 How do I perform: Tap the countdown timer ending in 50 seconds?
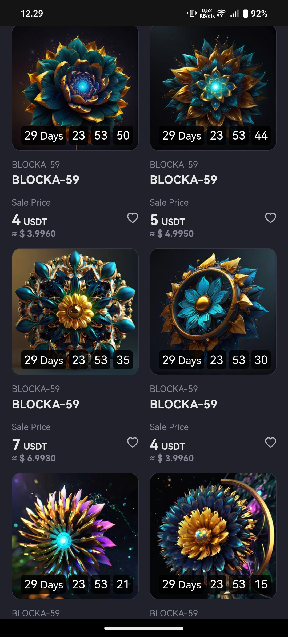(x=77, y=136)
